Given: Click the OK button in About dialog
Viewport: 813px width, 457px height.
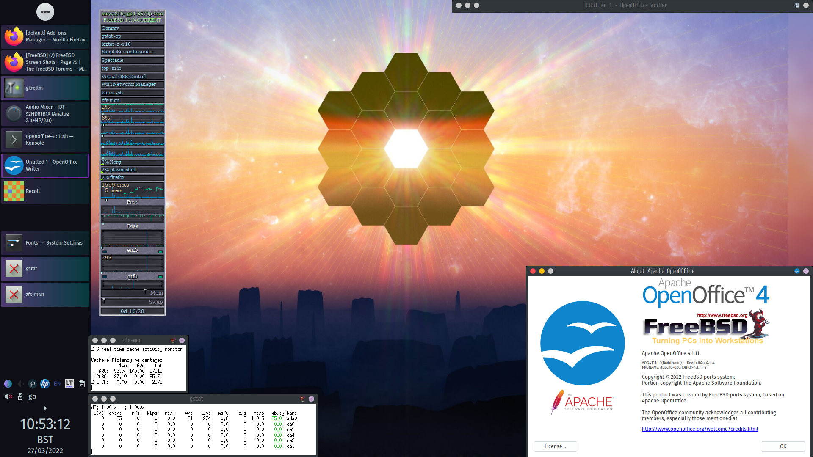Looking at the screenshot, I should [x=783, y=446].
